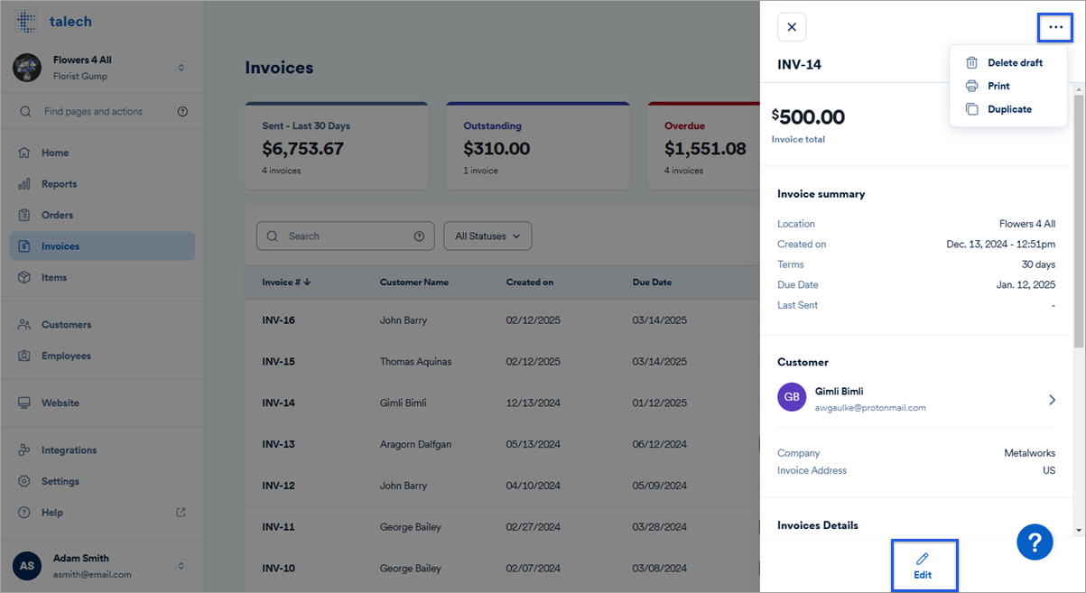This screenshot has width=1086, height=593.
Task: Click the external link icon next to Help
Action: point(181,513)
